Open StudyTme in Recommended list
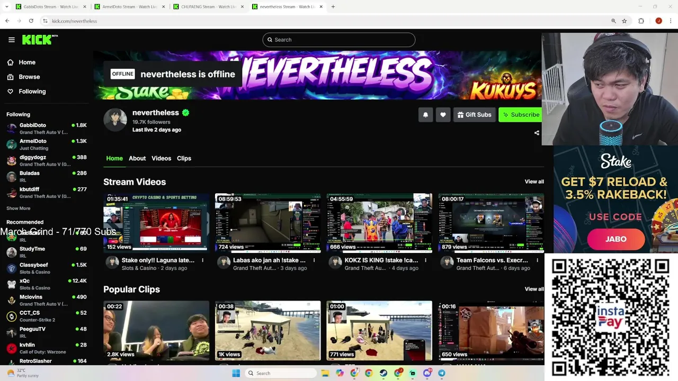The height and width of the screenshot is (381, 678). pos(47,252)
